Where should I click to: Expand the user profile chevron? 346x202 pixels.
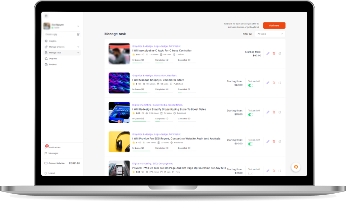[x=79, y=25]
